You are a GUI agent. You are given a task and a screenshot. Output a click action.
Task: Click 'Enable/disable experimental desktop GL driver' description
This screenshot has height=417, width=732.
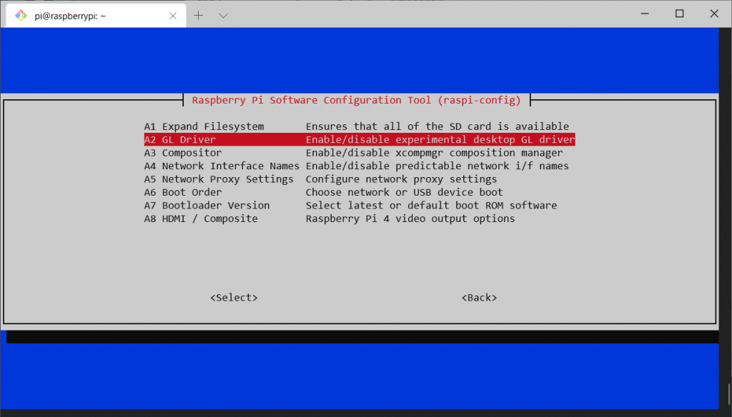440,139
